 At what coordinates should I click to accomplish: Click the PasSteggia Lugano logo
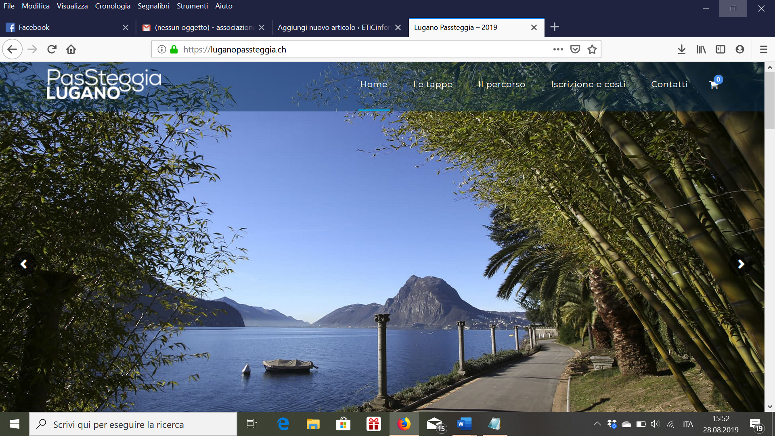pos(104,84)
